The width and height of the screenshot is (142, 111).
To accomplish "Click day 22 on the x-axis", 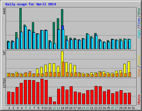I will (x=96, y=108).
